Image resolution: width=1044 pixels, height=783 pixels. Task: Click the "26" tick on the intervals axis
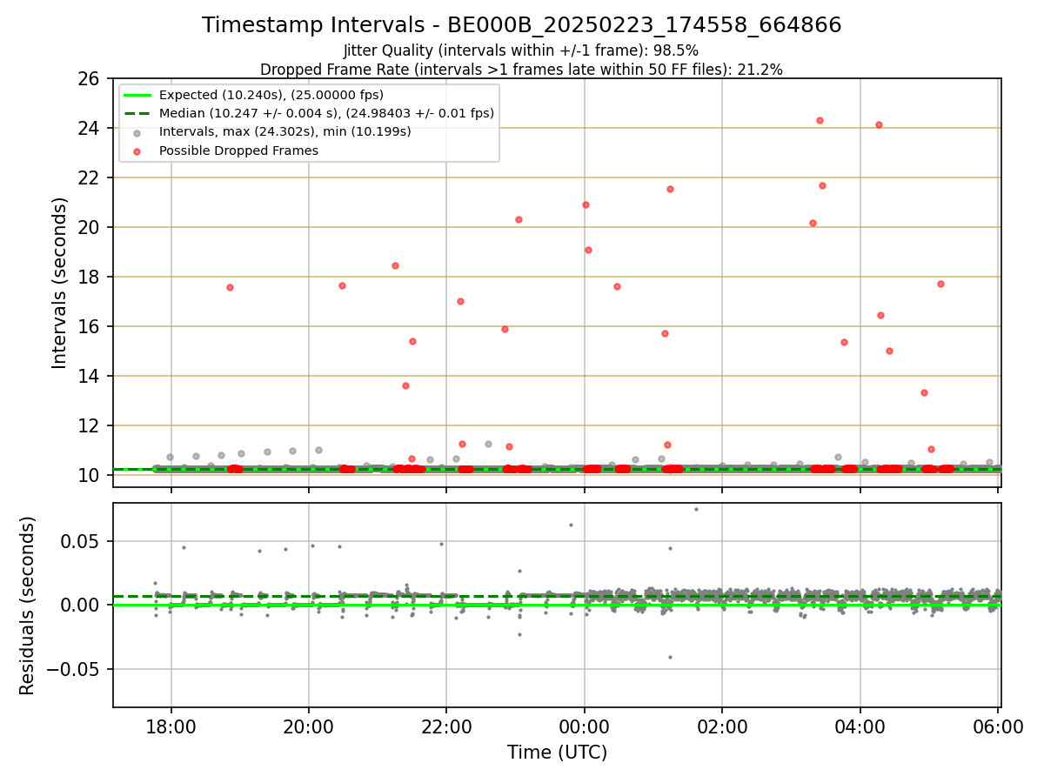[90, 79]
